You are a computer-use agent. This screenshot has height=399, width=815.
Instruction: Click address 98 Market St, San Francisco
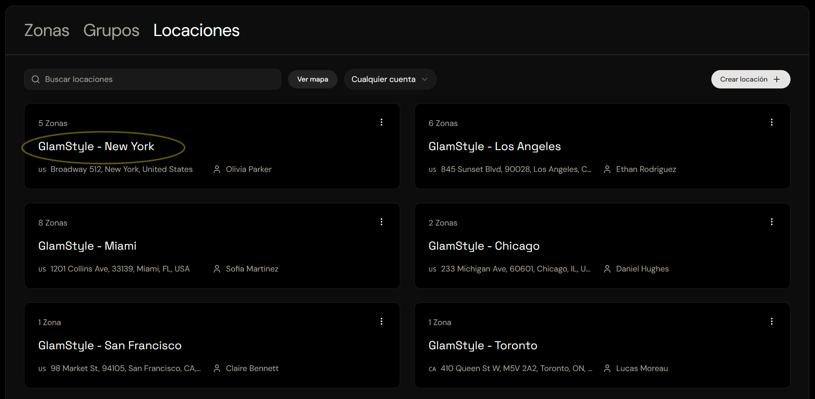click(126, 368)
